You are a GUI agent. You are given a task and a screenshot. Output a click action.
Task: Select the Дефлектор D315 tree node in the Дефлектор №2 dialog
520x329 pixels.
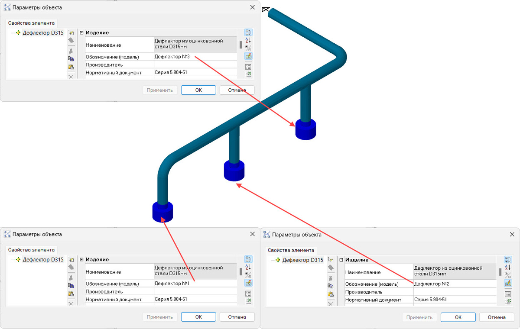point(302,260)
